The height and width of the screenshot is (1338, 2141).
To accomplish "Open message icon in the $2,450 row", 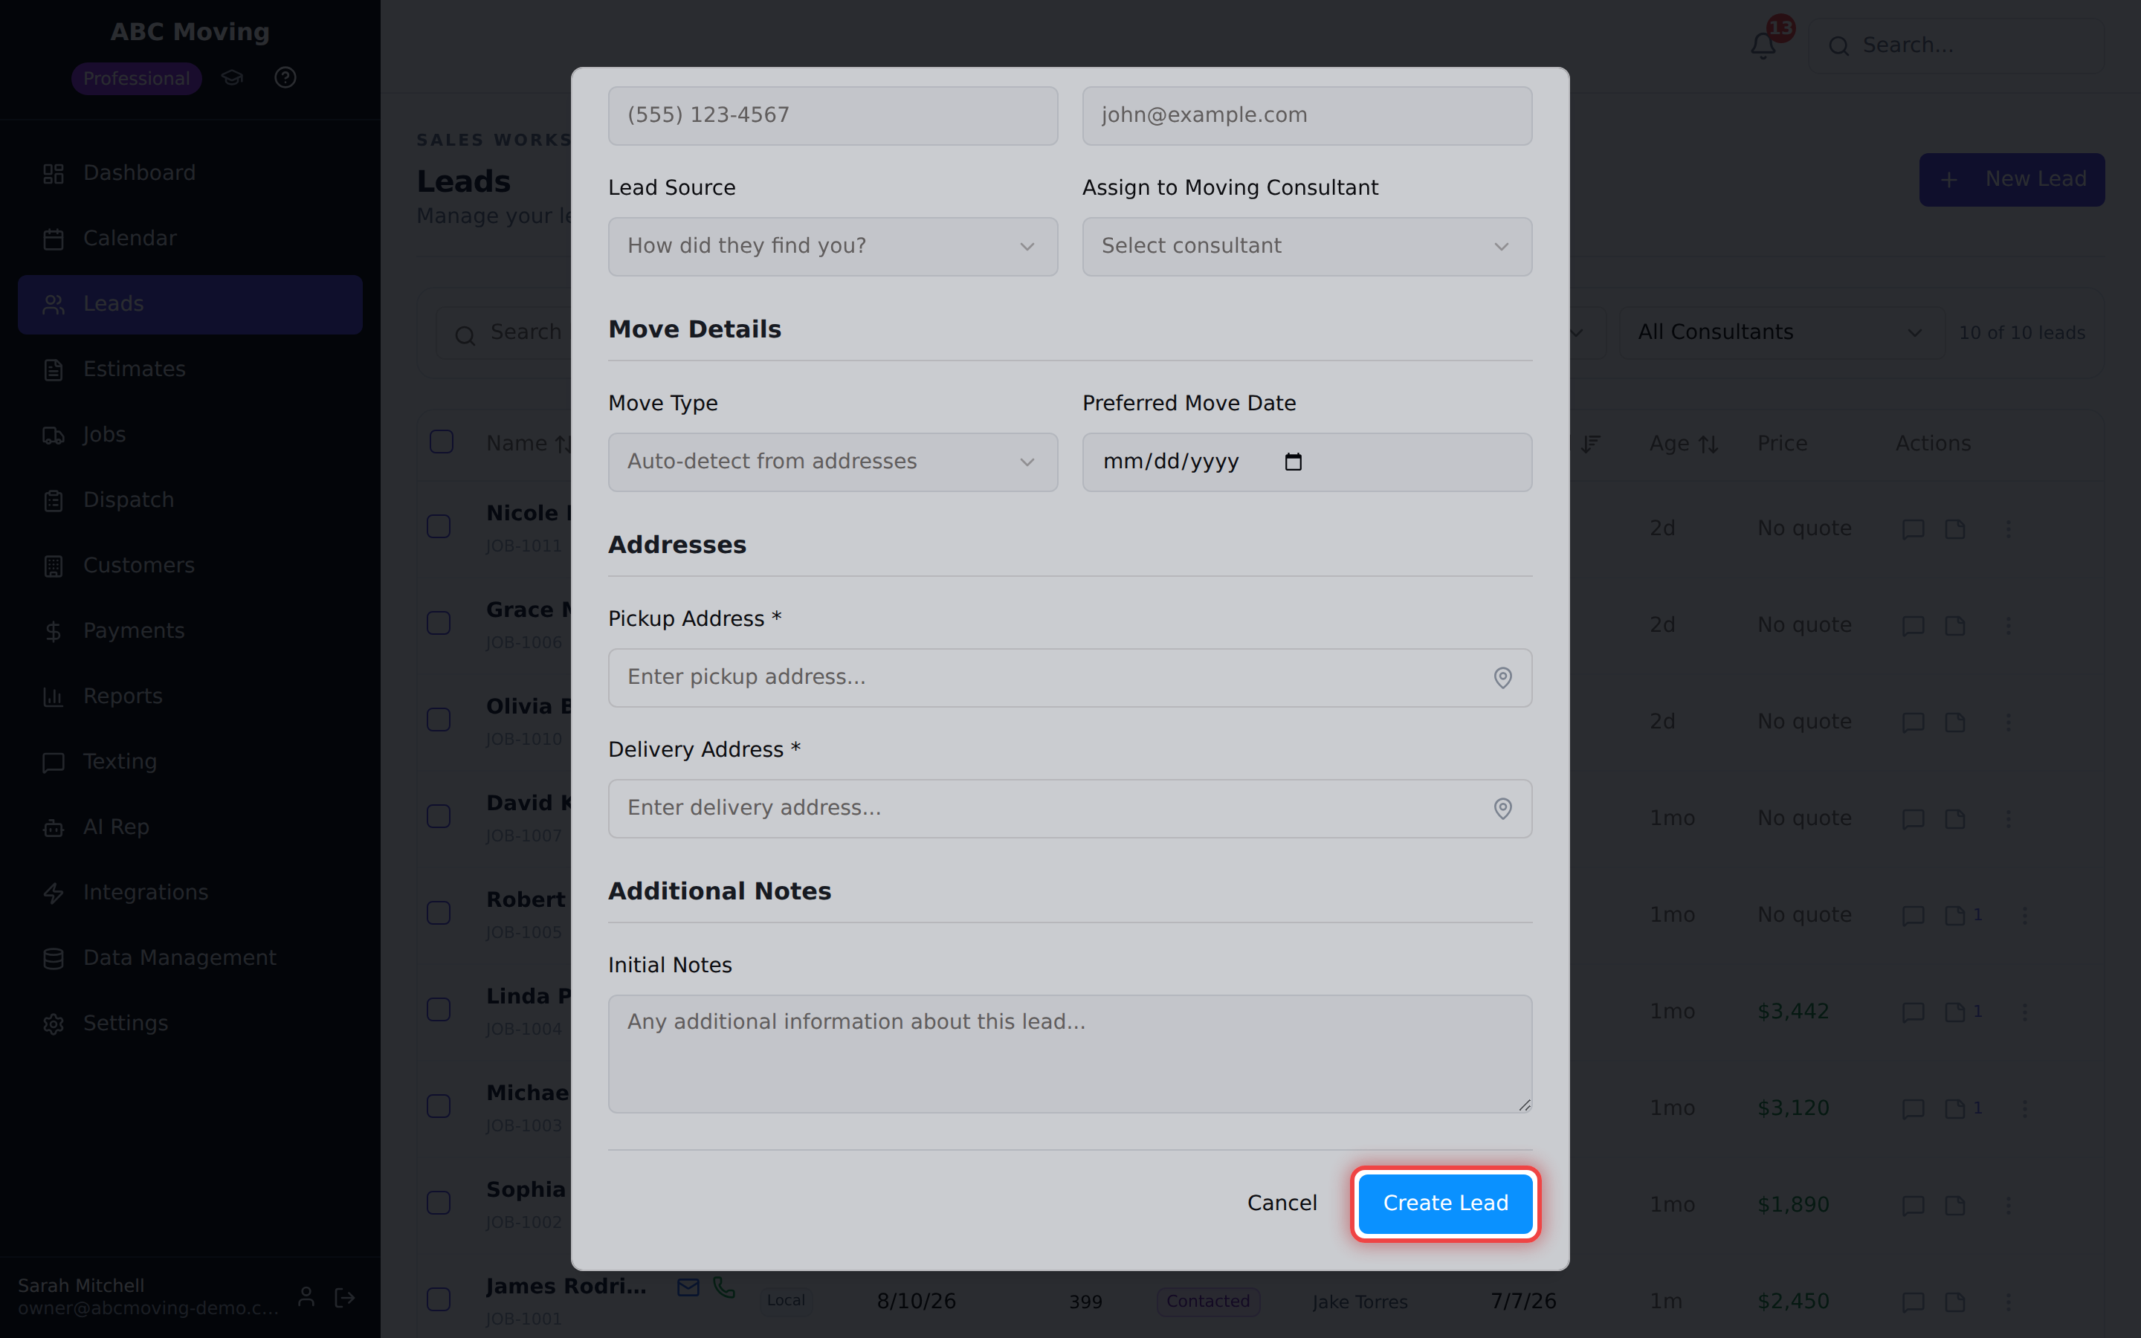I will coord(1913,1302).
